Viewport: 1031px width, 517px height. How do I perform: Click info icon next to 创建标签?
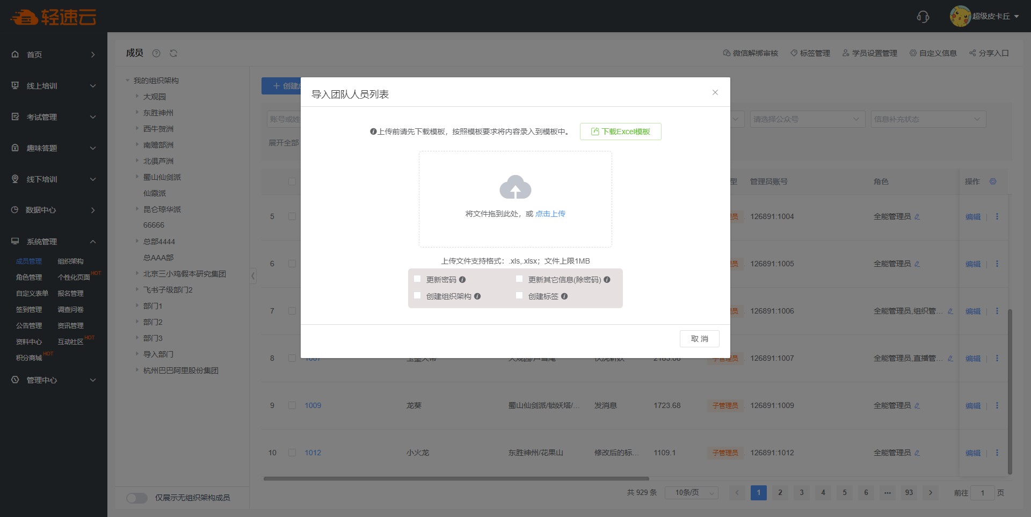(x=564, y=296)
